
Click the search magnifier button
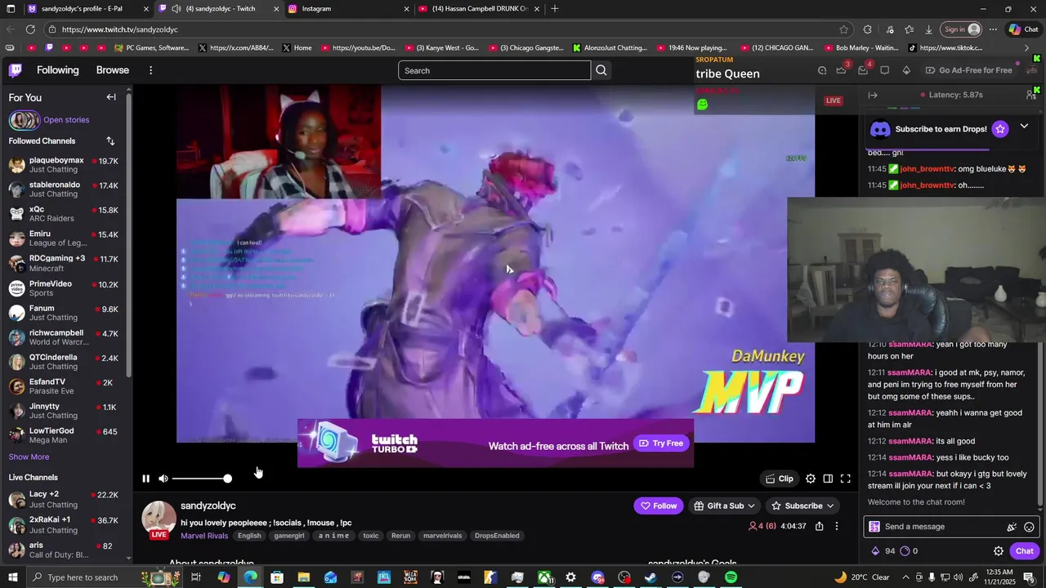tap(601, 70)
